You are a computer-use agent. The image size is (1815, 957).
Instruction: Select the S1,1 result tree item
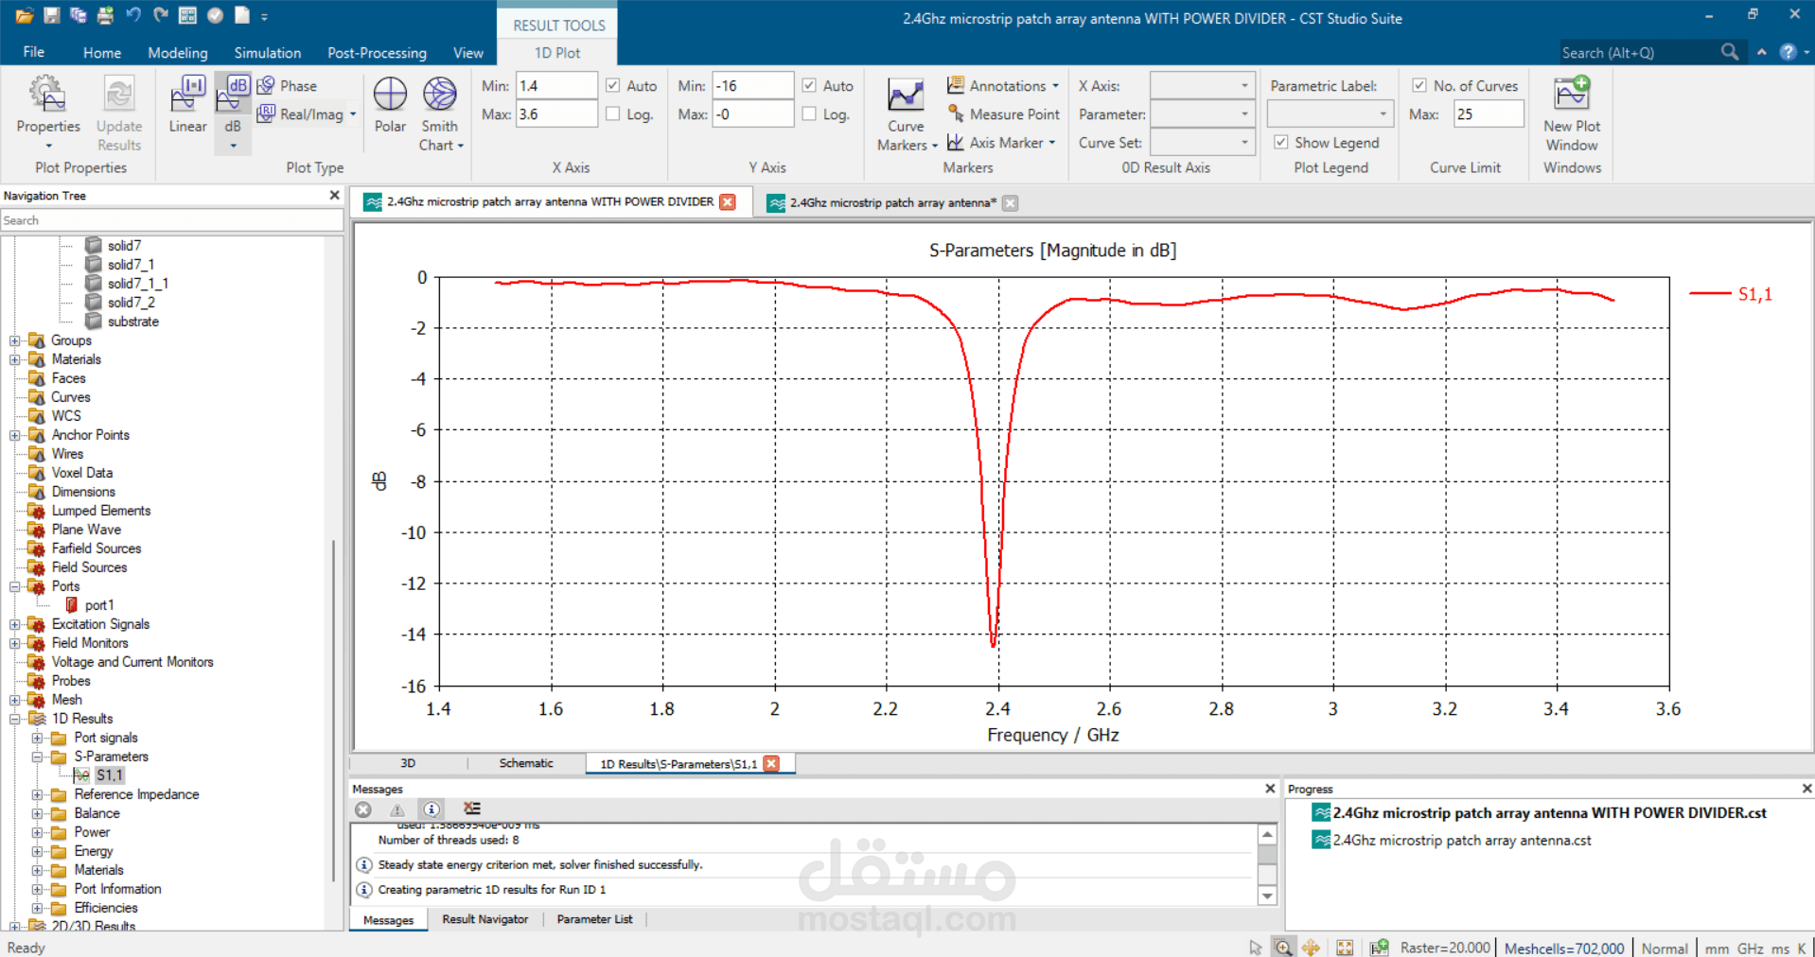(x=110, y=775)
